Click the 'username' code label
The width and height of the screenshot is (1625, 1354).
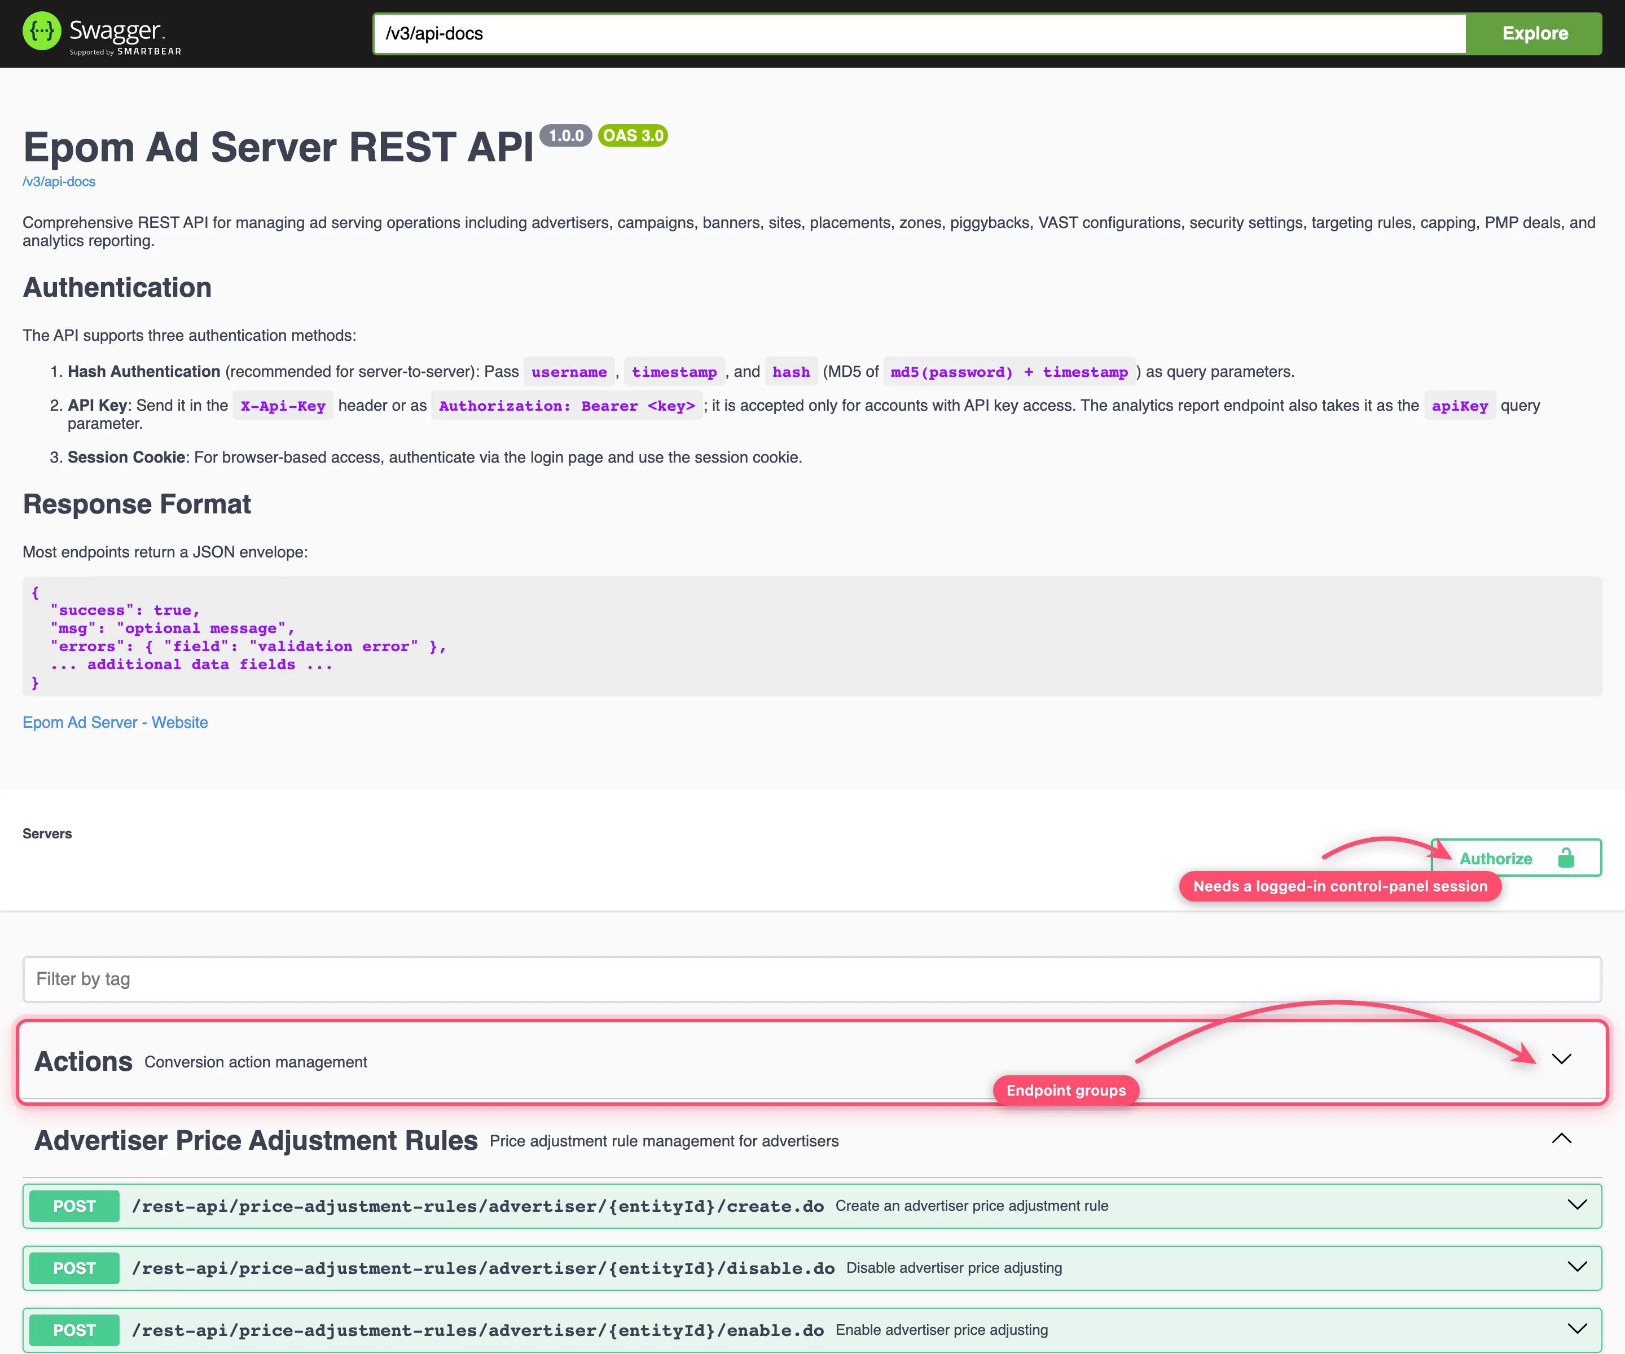pos(569,371)
